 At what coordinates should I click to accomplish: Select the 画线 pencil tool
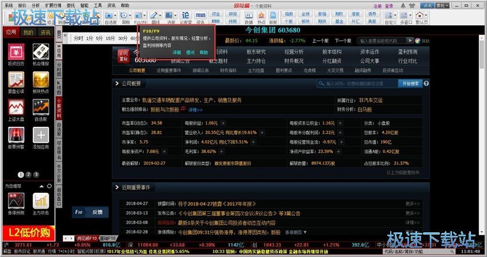click(154, 15)
